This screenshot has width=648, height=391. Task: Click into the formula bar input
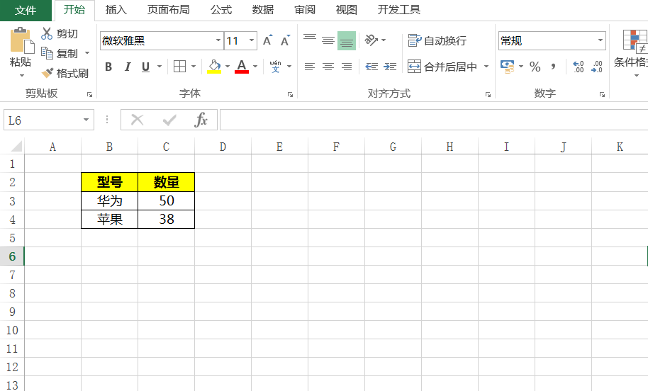[x=433, y=120]
